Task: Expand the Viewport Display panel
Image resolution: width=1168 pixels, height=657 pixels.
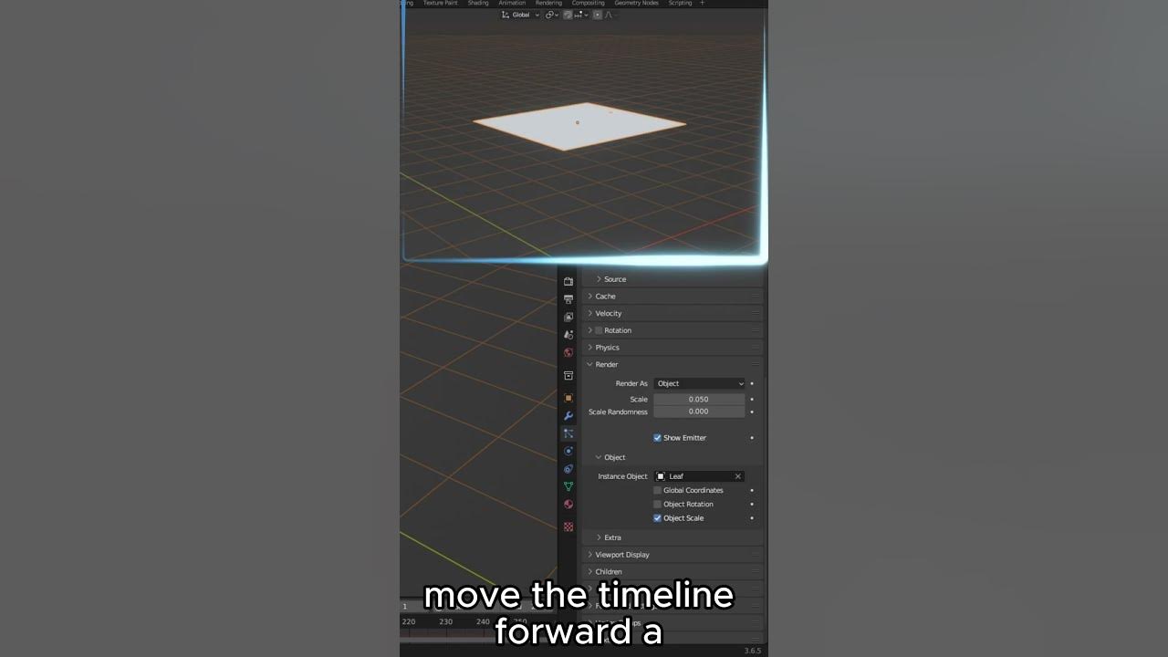Action: [x=673, y=555]
